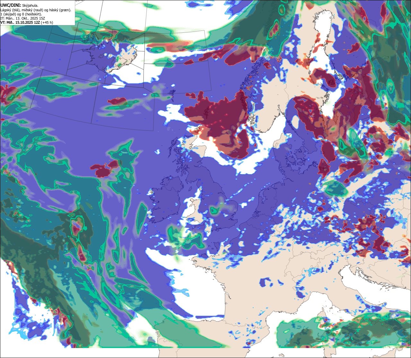The image size is (411, 358).
Task: Click the '1 (skýjað) og 0 (heiðskírt).' line
Action: pyautogui.click(x=21, y=14)
